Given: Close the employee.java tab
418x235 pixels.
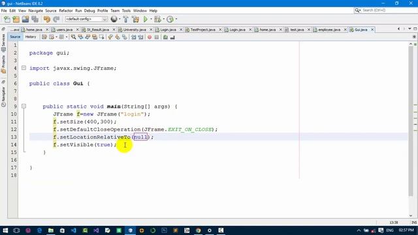Looking at the screenshot, I should 345,30.
